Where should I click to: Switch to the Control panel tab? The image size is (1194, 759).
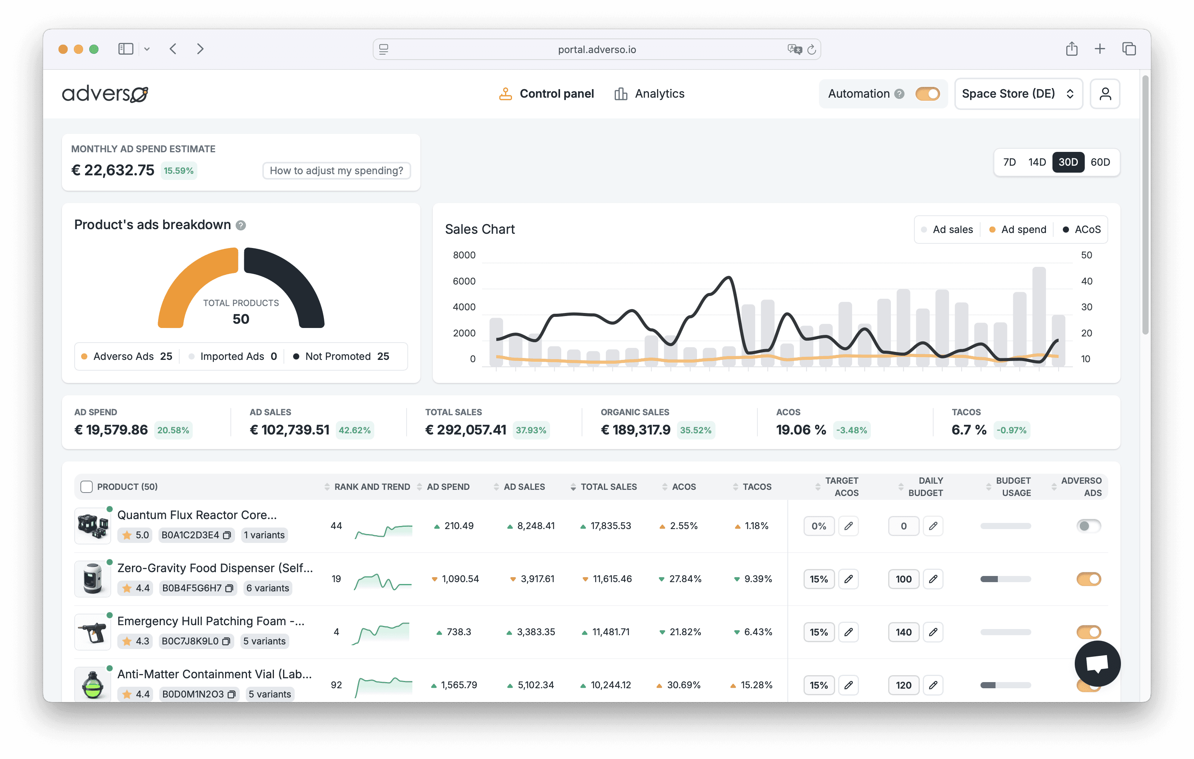click(546, 94)
